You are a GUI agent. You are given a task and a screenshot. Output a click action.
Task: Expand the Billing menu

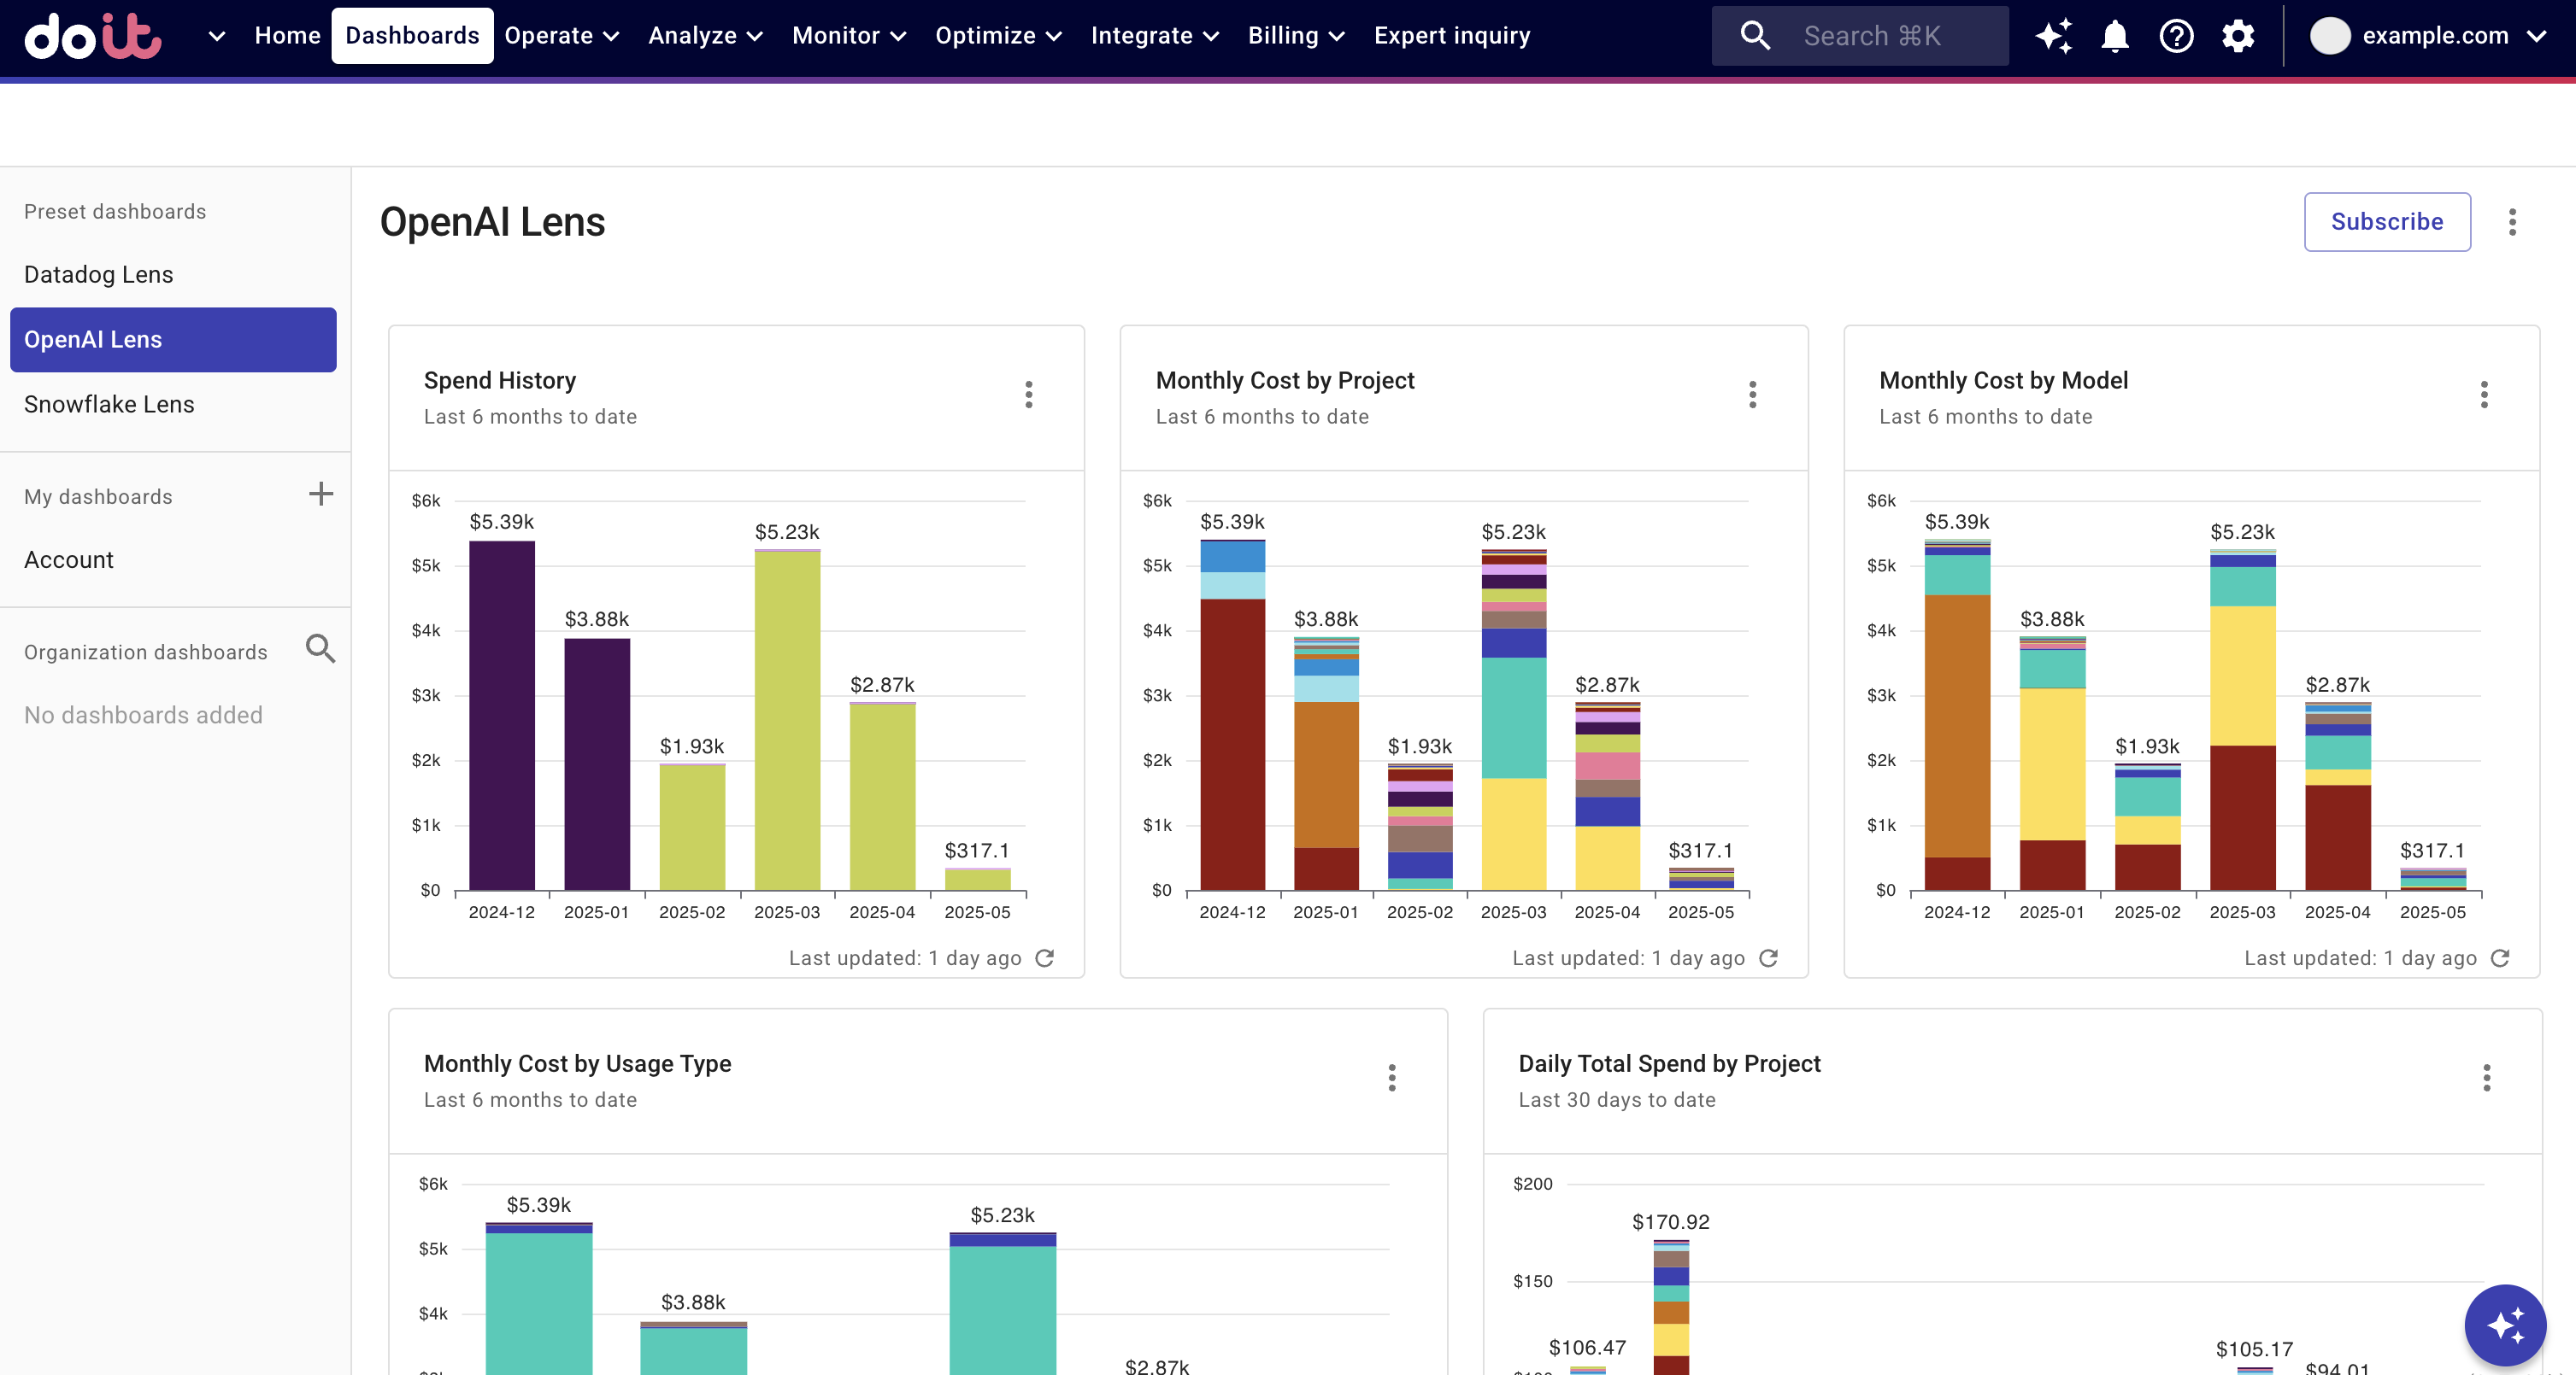pyautogui.click(x=1296, y=36)
